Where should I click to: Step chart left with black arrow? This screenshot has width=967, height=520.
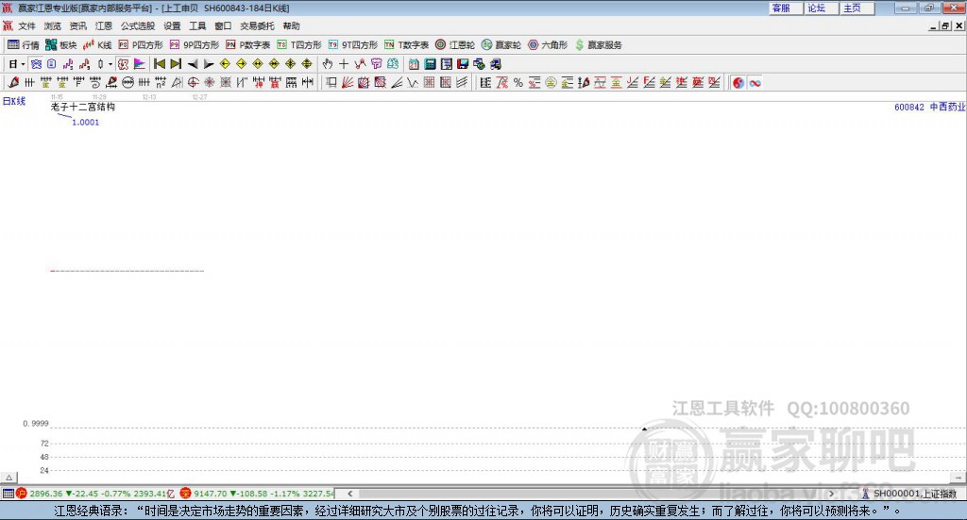193,64
